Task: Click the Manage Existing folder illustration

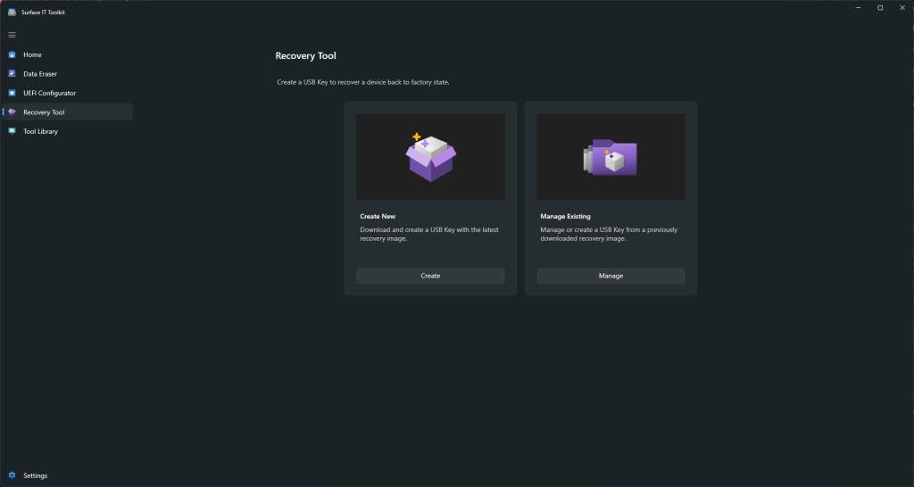Action: 611,157
